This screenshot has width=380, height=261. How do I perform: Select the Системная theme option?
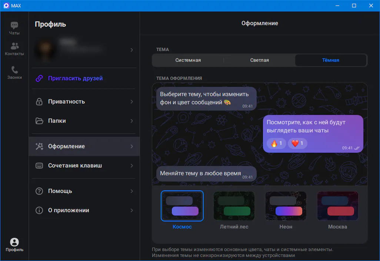(188, 60)
